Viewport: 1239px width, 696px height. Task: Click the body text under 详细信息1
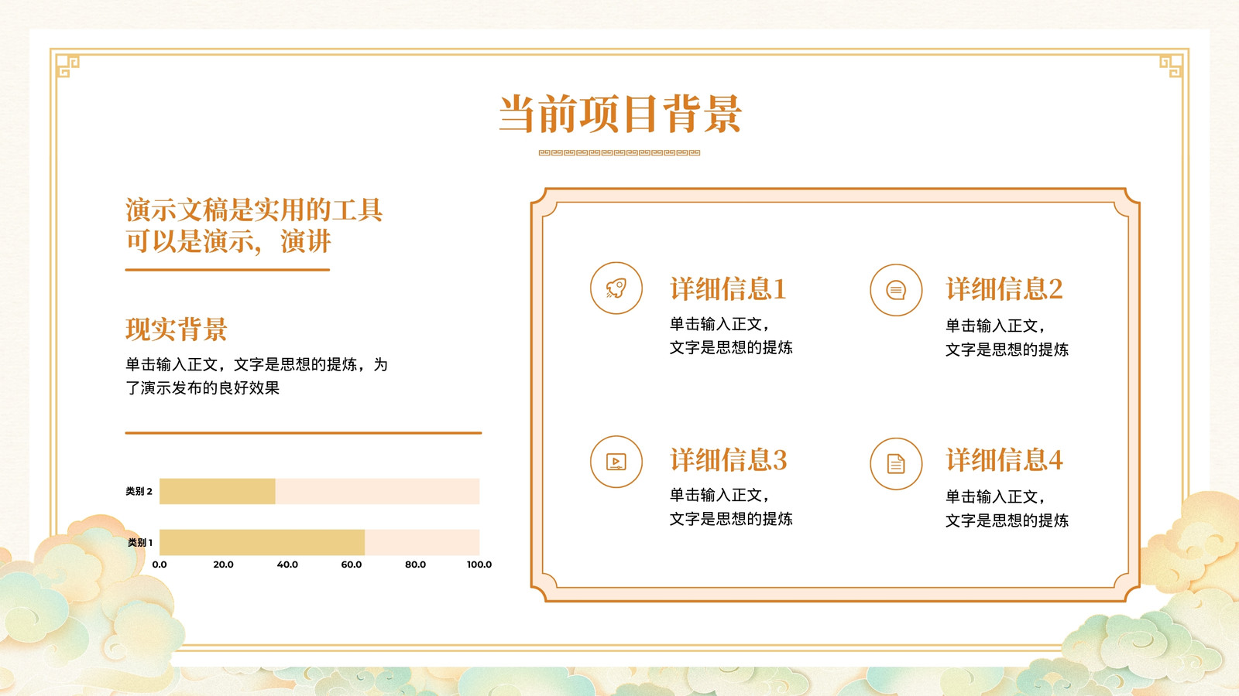731,336
